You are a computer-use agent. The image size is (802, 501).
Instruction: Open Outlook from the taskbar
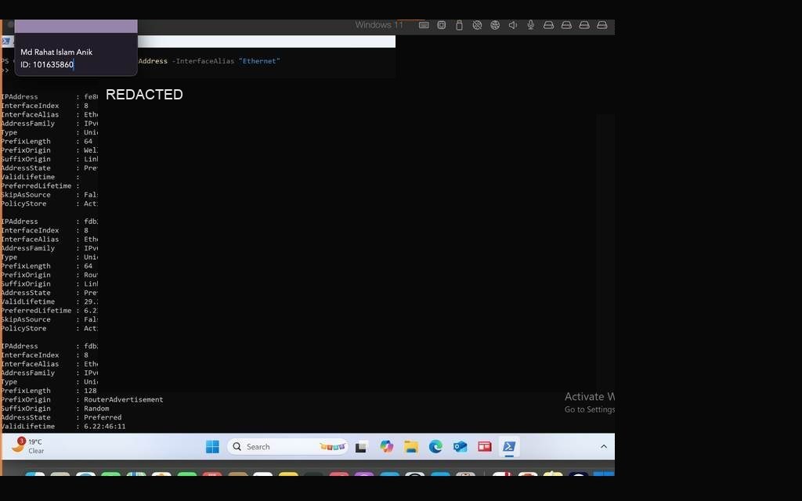click(x=461, y=447)
